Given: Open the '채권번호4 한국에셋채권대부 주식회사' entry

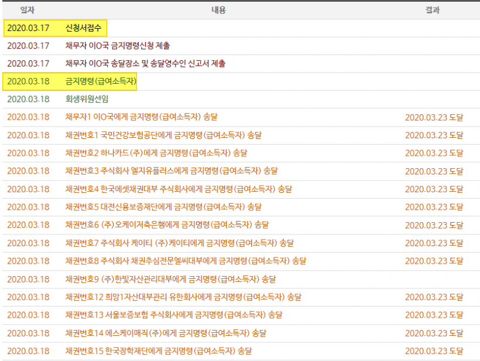Looking at the screenshot, I should coord(179,189).
